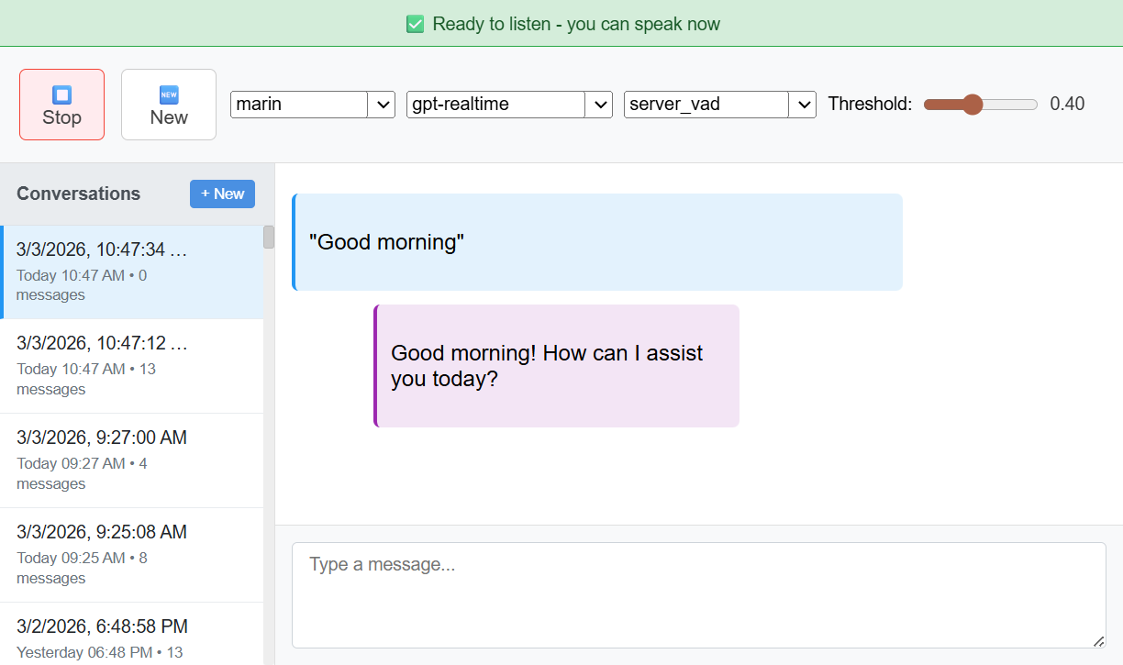Open the 3/3/2026, 9:27:00 AM conversation
Image resolution: width=1123 pixels, height=665 pixels.
pyautogui.click(x=131, y=460)
